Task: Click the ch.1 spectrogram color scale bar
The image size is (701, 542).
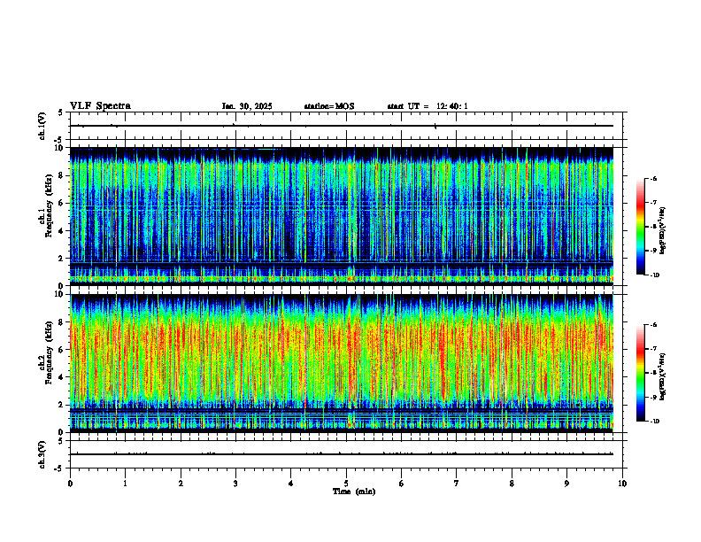Action: point(640,227)
